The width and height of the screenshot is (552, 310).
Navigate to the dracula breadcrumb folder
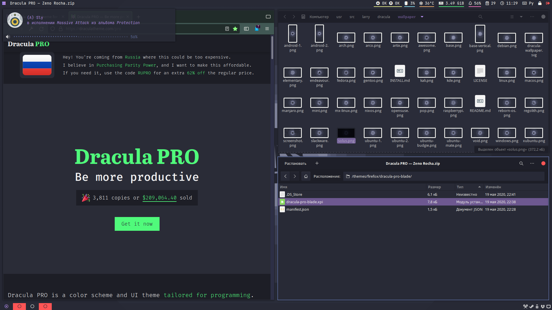384,17
